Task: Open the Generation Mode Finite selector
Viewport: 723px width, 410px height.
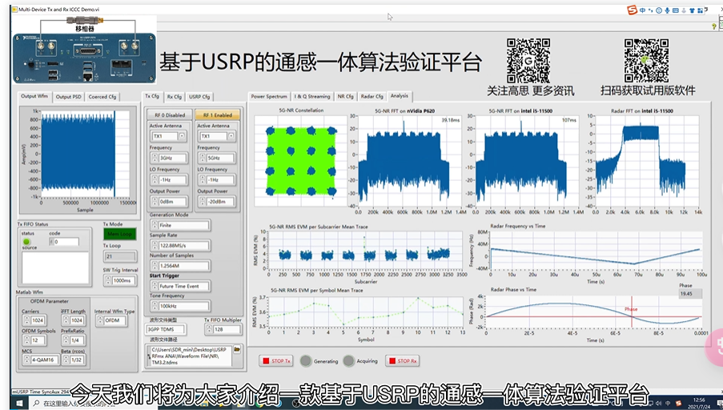Action: [x=180, y=225]
